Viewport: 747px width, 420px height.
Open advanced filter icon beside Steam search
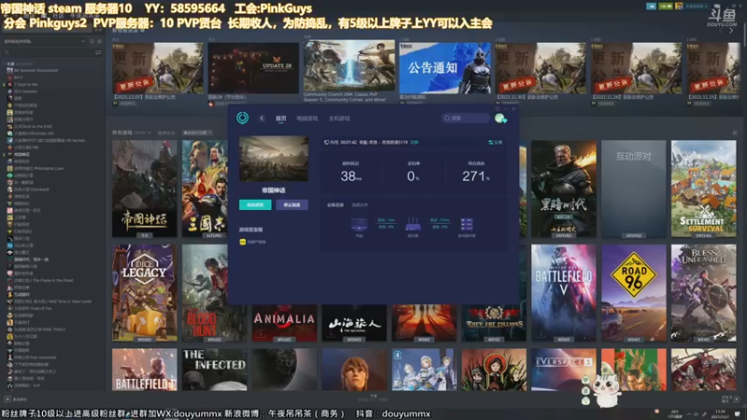click(x=99, y=52)
